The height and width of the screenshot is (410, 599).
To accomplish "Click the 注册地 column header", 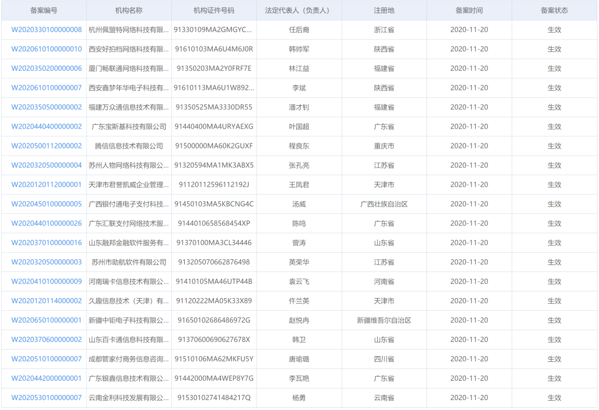I will pos(384,11).
